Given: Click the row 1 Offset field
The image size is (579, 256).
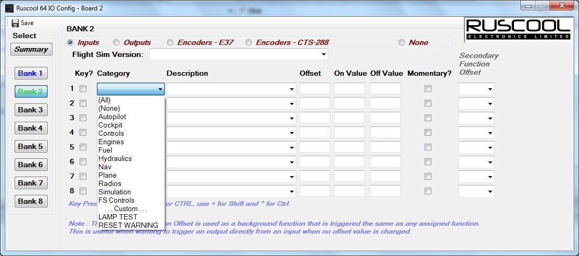Looking at the screenshot, I should [315, 89].
